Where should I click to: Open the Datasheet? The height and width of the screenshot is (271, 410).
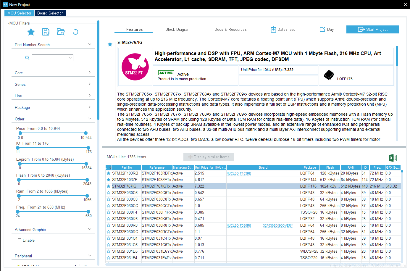click(x=283, y=30)
